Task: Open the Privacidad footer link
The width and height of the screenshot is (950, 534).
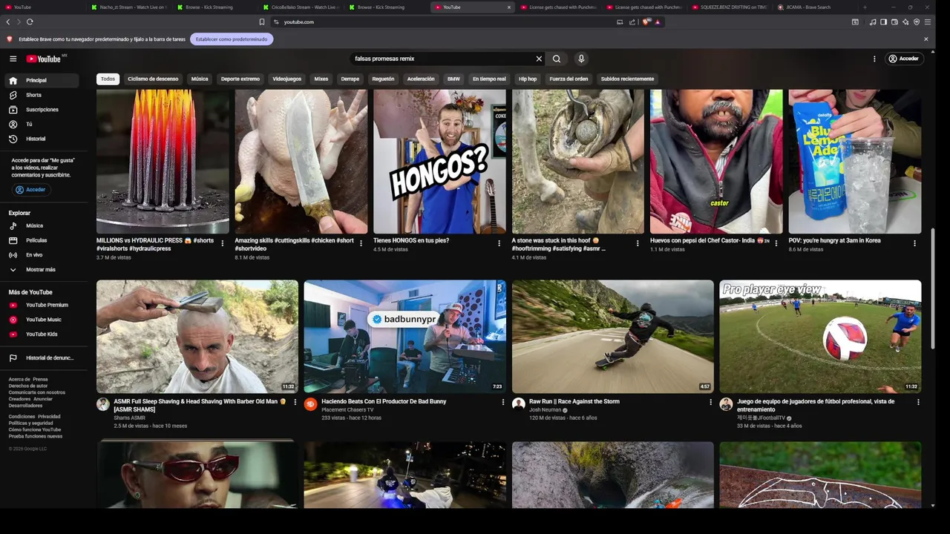Action: click(x=49, y=417)
